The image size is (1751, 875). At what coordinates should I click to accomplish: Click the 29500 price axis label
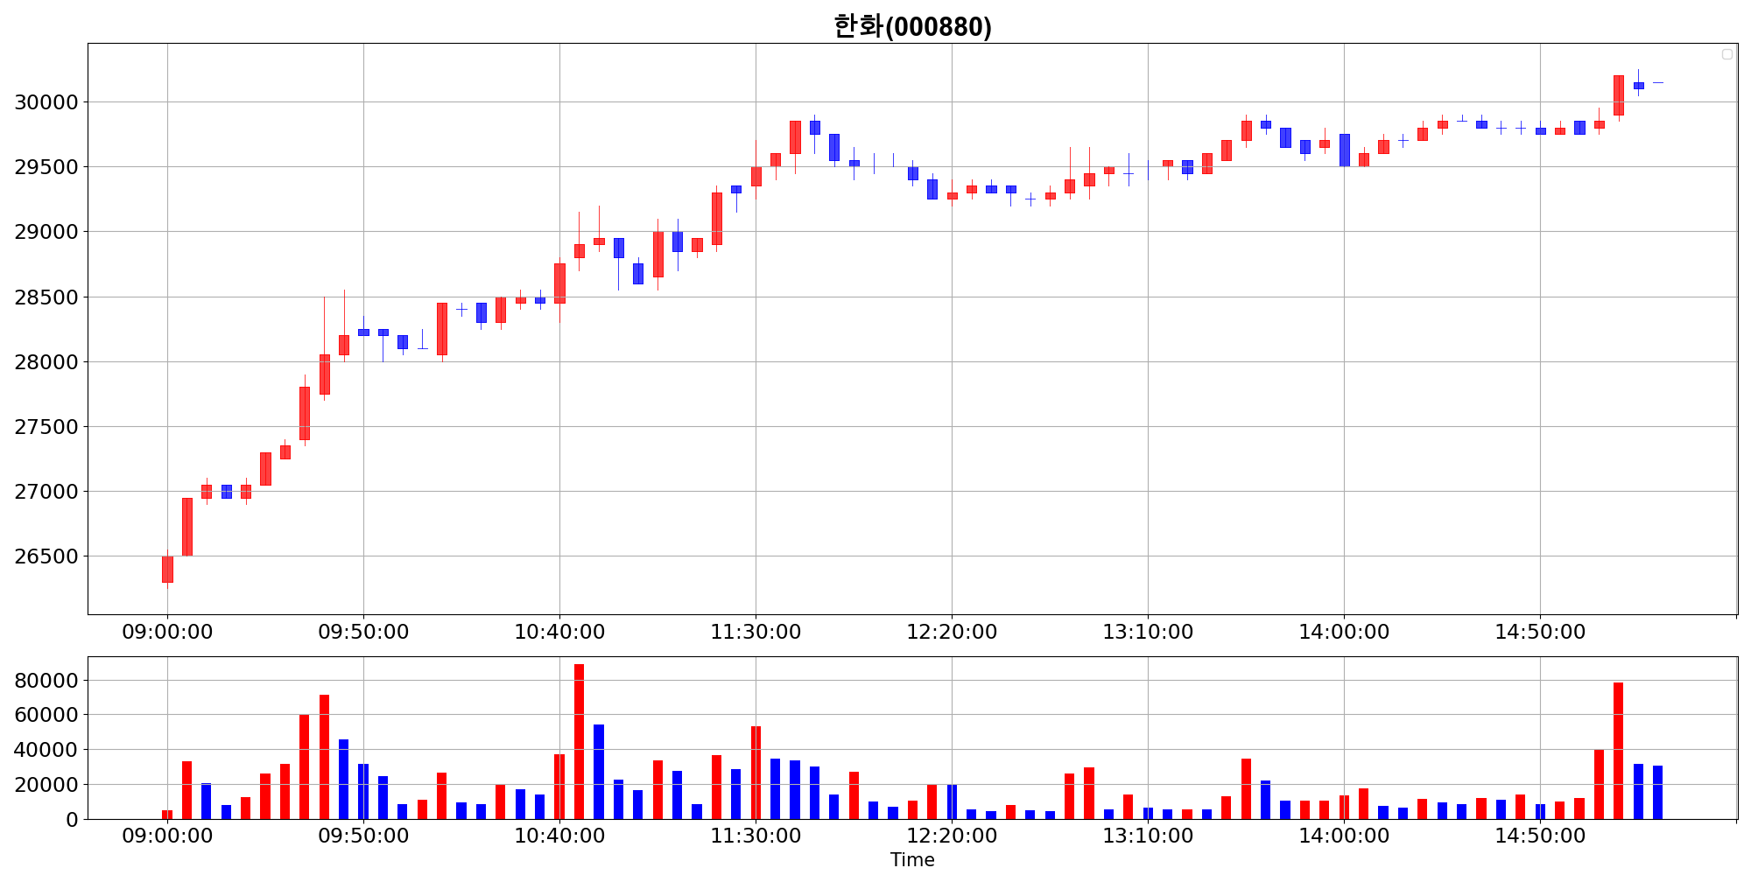tap(46, 167)
